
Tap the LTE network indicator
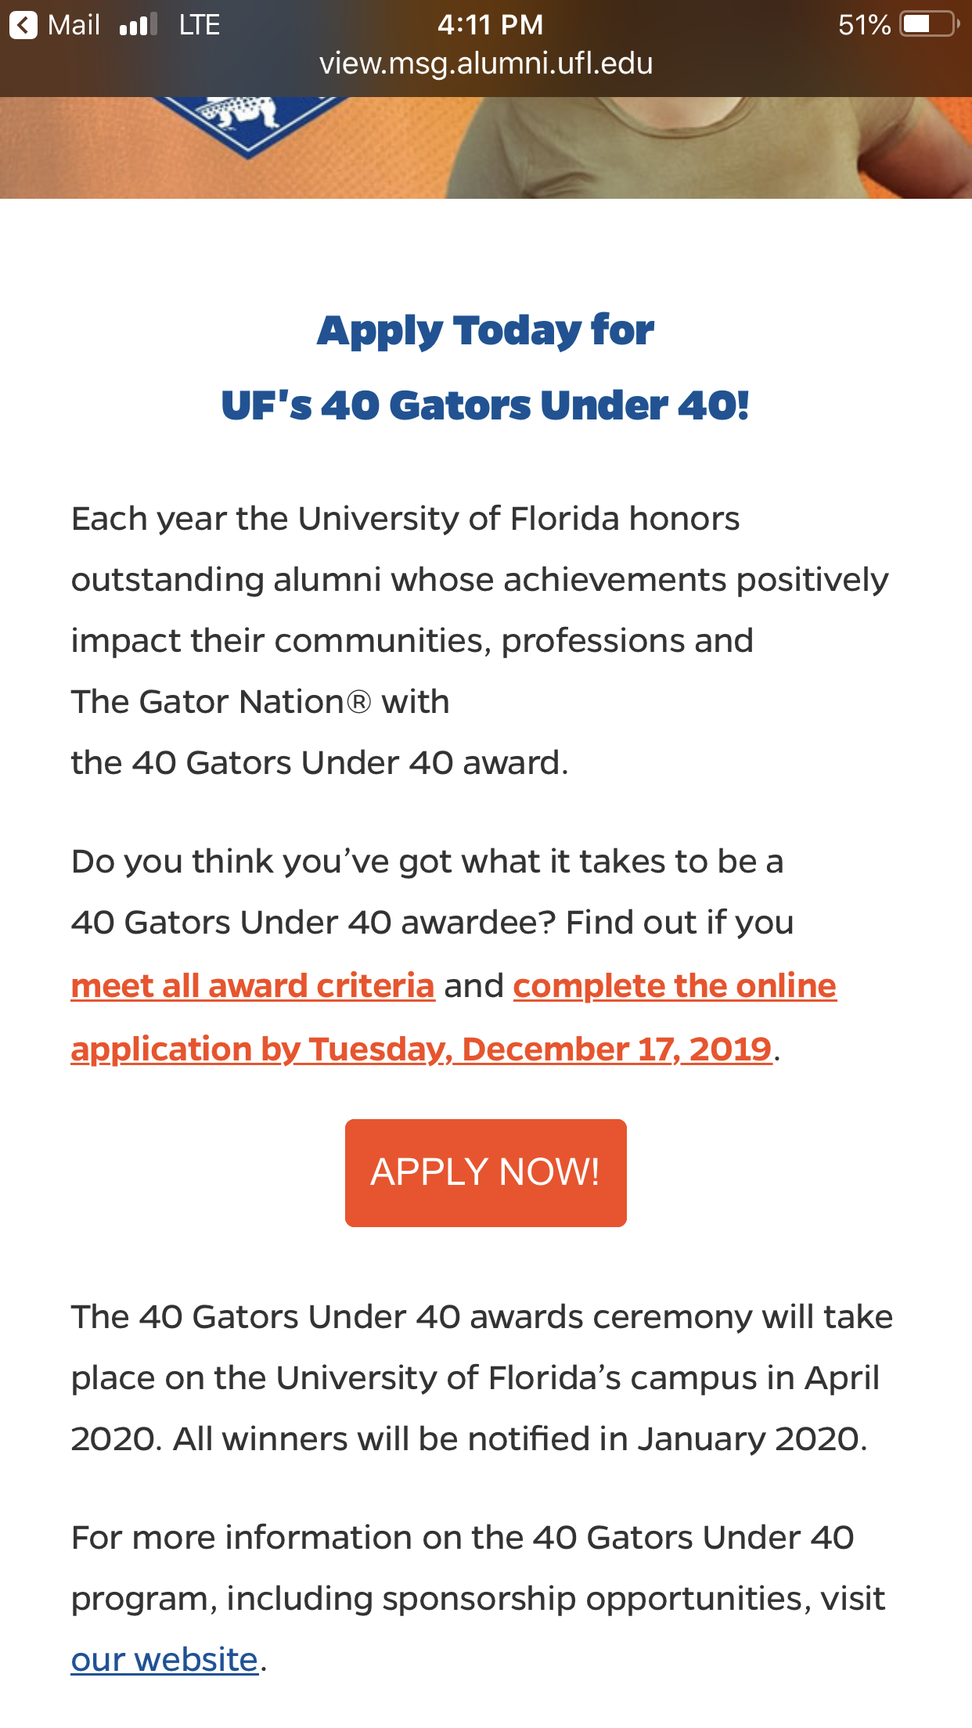199,25
